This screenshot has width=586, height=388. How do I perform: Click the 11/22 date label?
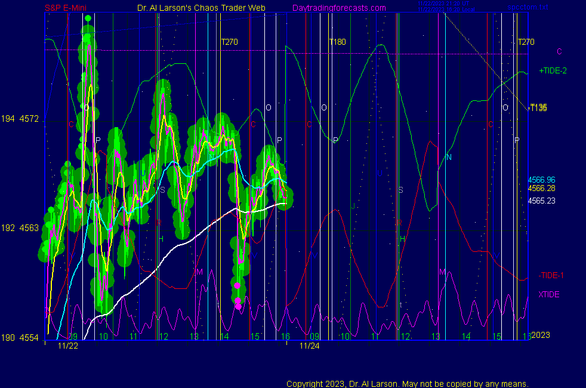(x=68, y=346)
